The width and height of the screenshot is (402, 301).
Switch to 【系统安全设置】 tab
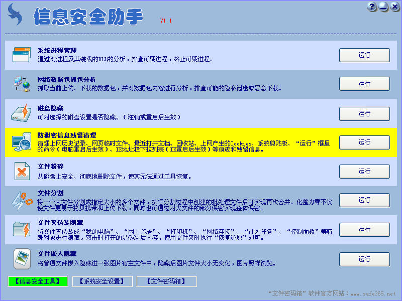(103, 281)
